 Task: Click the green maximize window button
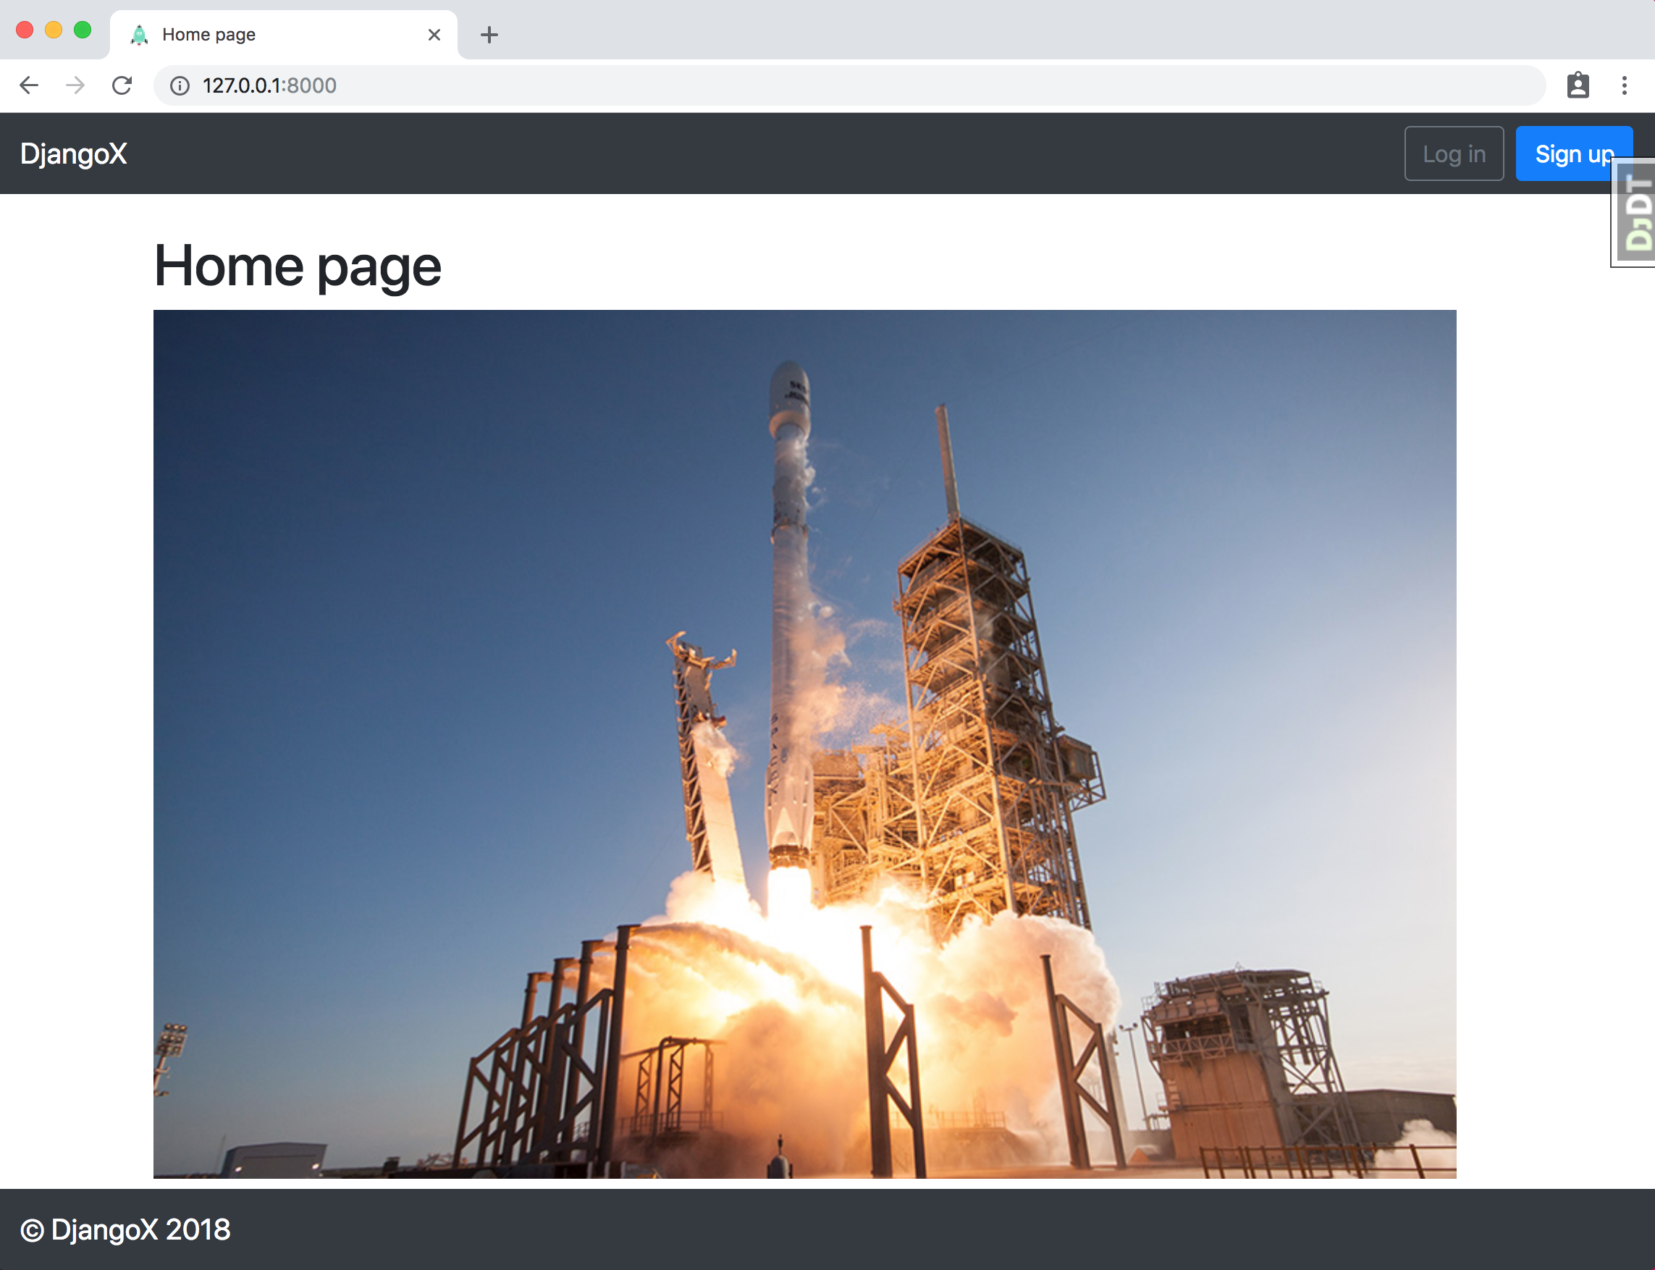[83, 30]
